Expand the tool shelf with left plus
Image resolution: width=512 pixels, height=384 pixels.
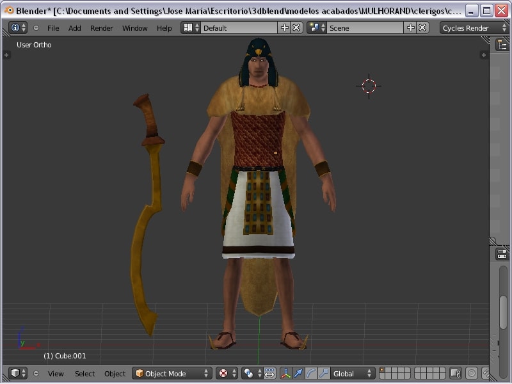click(x=6, y=55)
